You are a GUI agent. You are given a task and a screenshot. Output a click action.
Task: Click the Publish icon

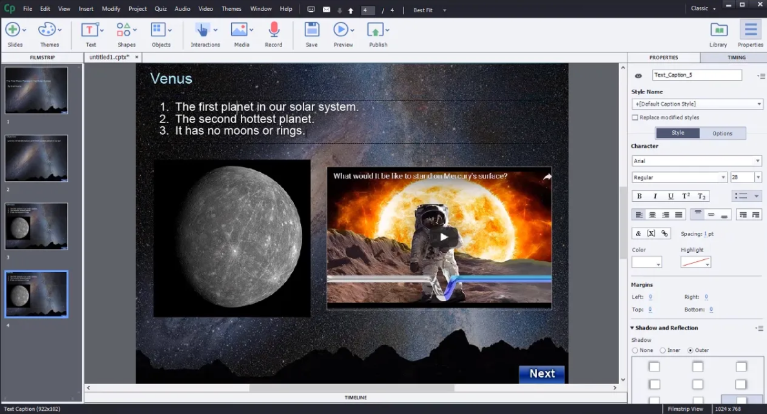(x=375, y=30)
